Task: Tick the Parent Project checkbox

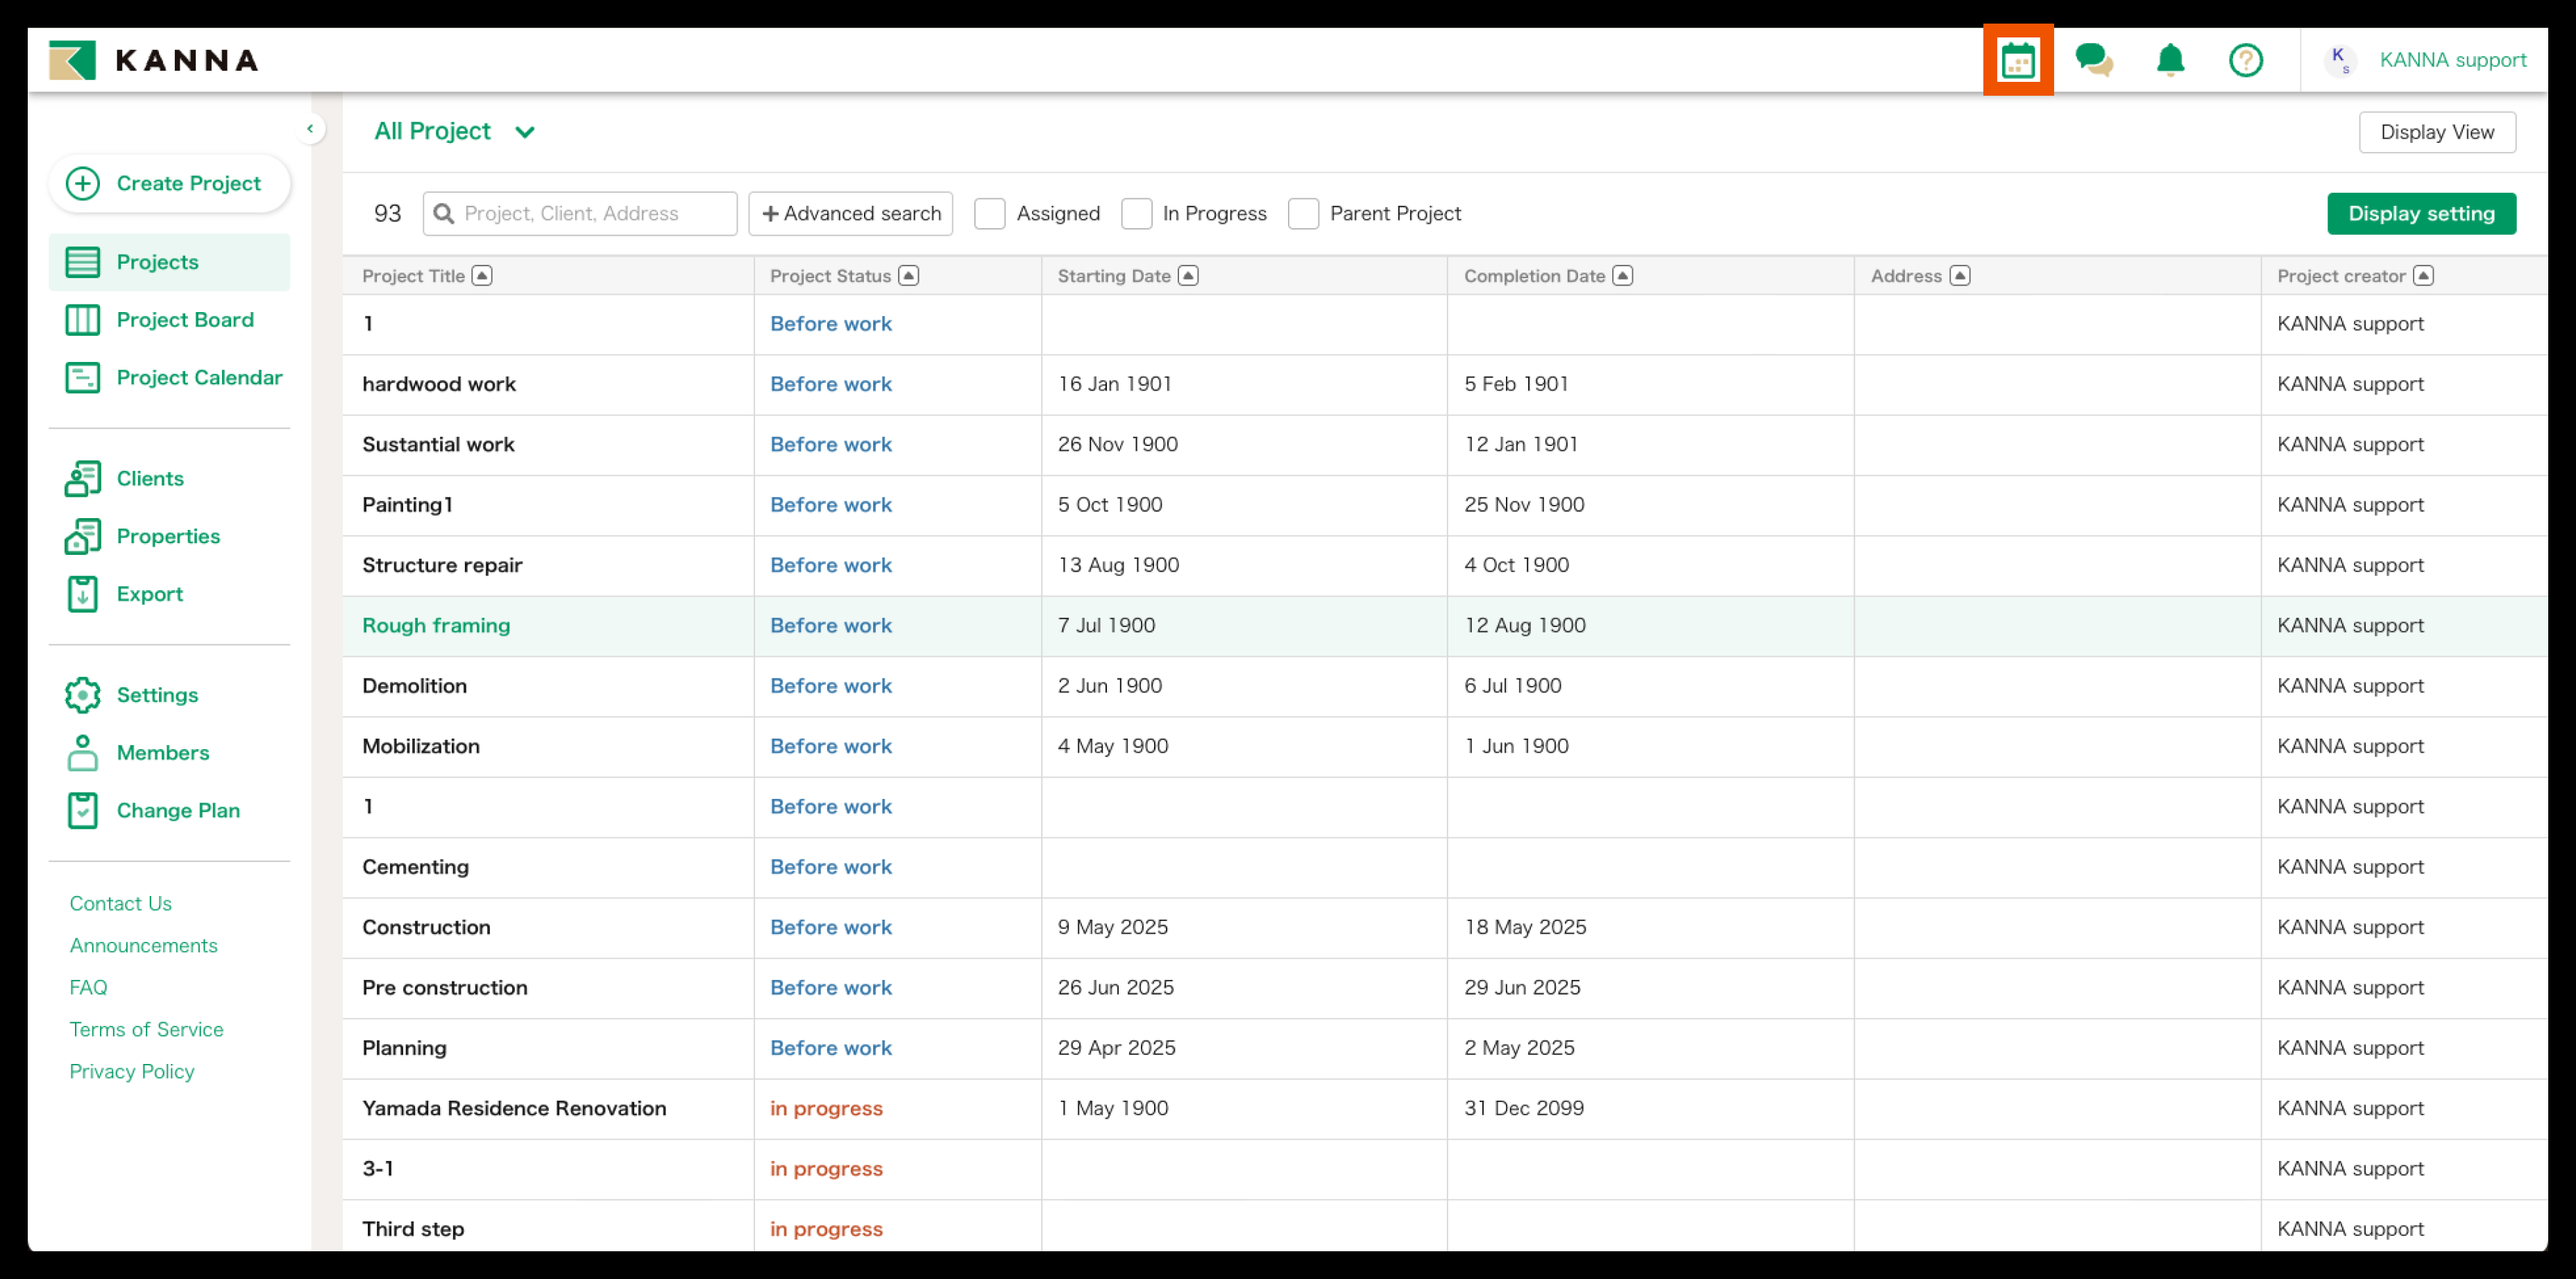Action: coord(1303,213)
